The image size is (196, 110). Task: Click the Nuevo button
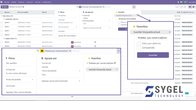5,7
